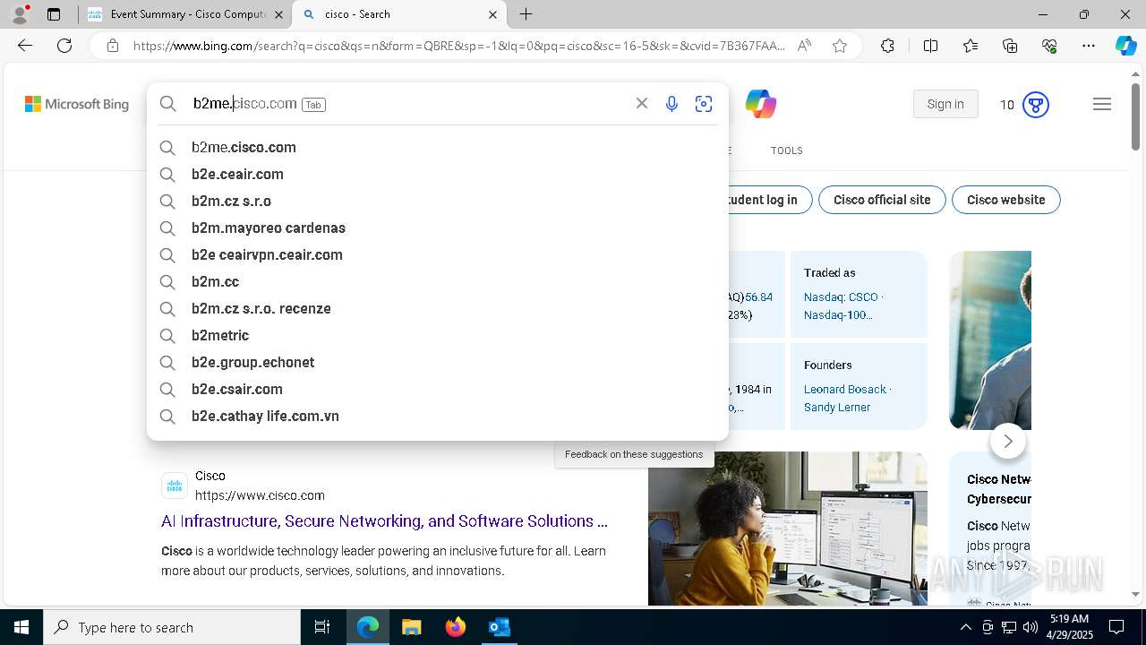
Task: Choose suggestion b2m.mayoreo cardenas
Action: (437, 228)
